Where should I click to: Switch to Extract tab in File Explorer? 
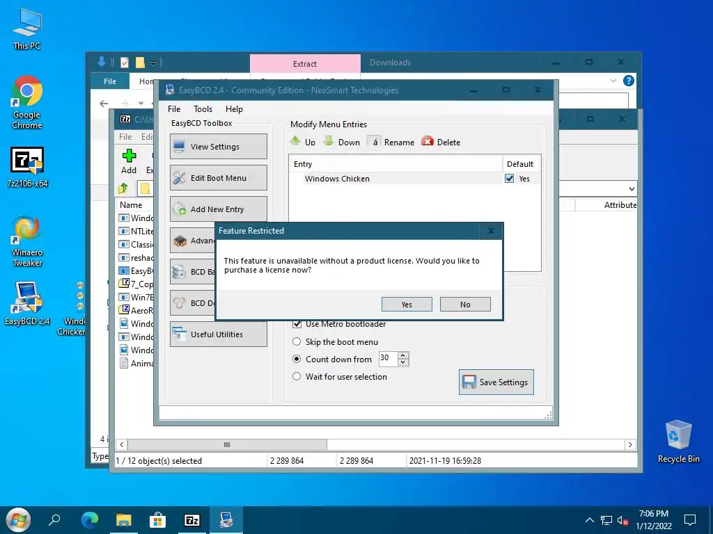coord(305,63)
